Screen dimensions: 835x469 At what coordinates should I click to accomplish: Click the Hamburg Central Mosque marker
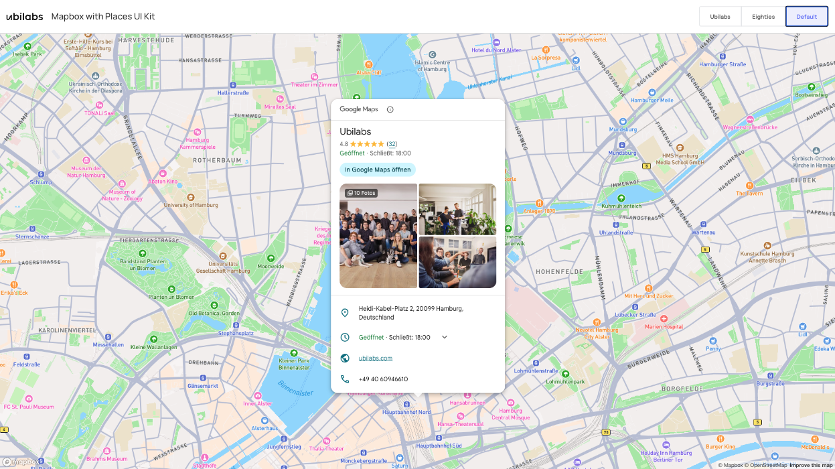tap(510, 403)
